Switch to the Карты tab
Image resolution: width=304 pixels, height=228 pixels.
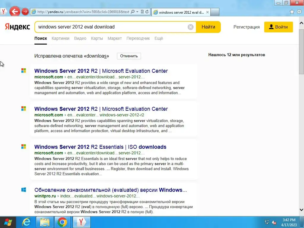click(97, 38)
